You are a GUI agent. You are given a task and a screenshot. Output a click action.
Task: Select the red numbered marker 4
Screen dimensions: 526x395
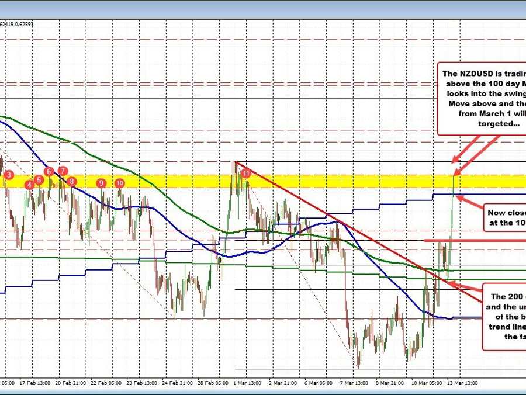(28, 184)
